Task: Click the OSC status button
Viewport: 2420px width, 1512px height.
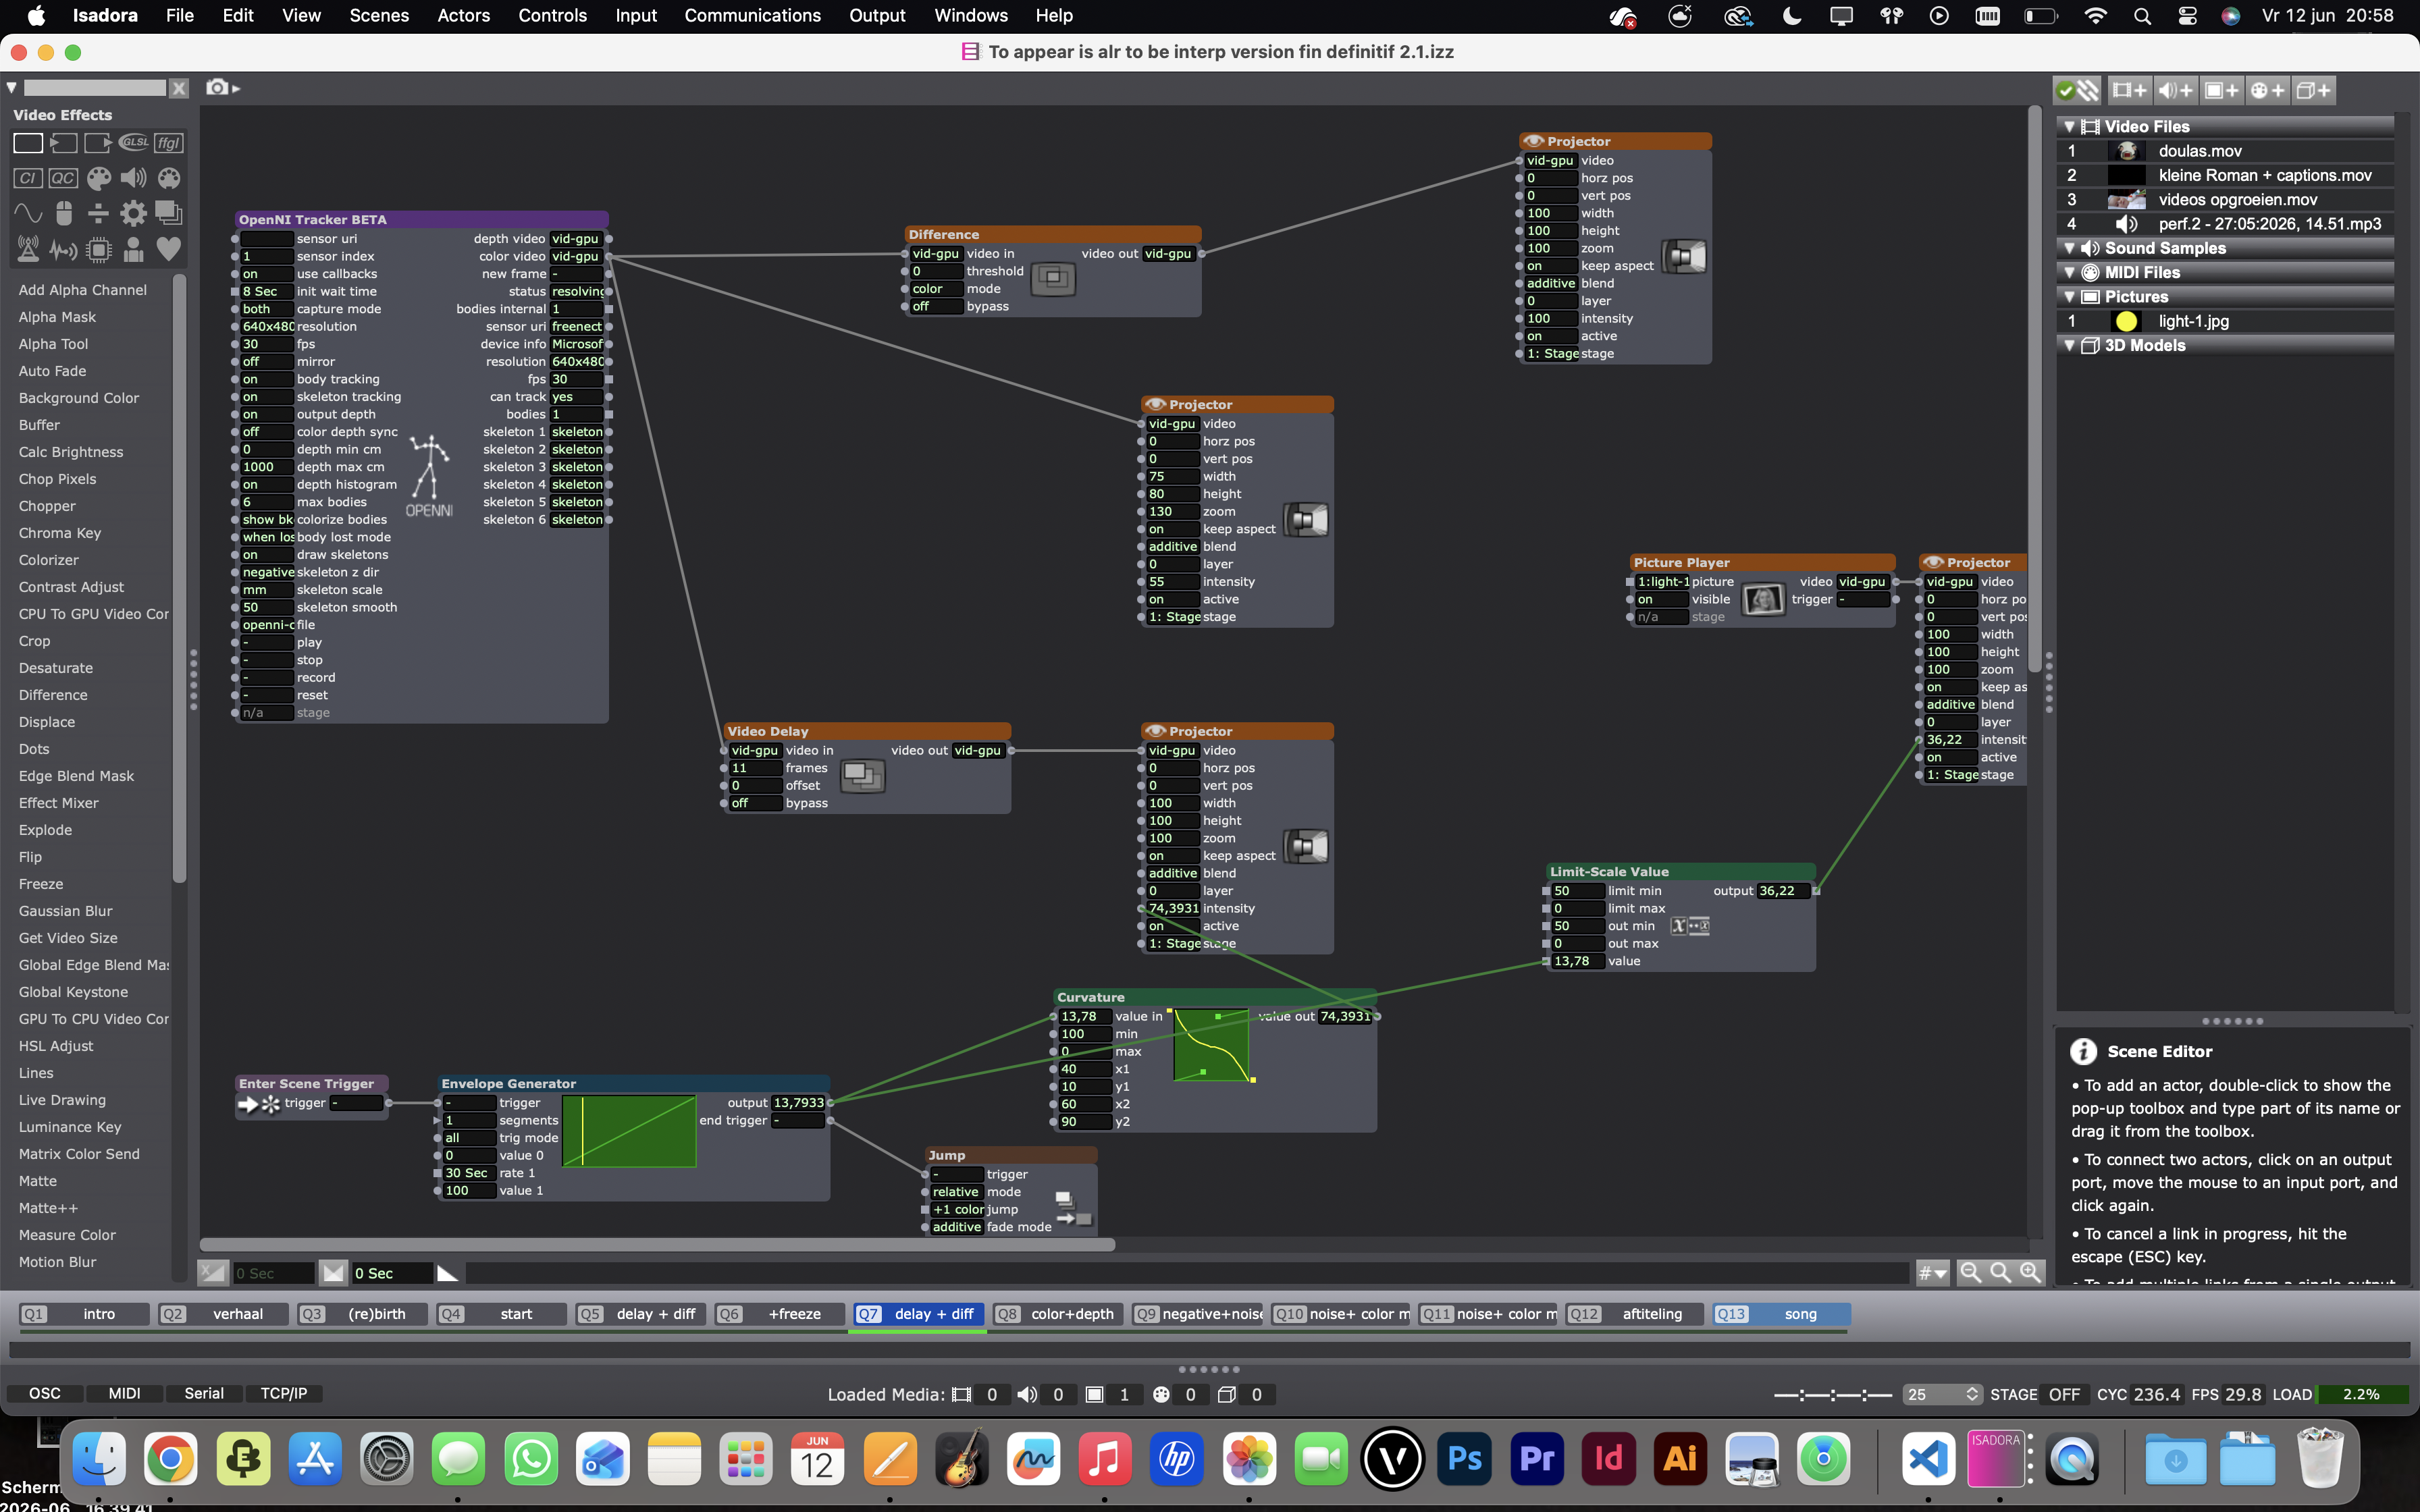Action: (x=44, y=1394)
